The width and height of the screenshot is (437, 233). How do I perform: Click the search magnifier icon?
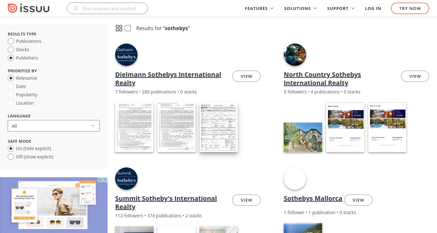coord(76,9)
